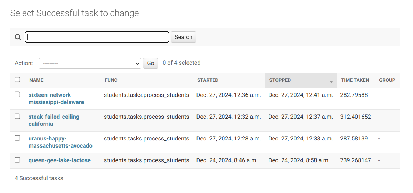413x193 pixels.
Task: Tick the uranus-happy-massachusetts-avocado row checkbox
Action: (18, 138)
